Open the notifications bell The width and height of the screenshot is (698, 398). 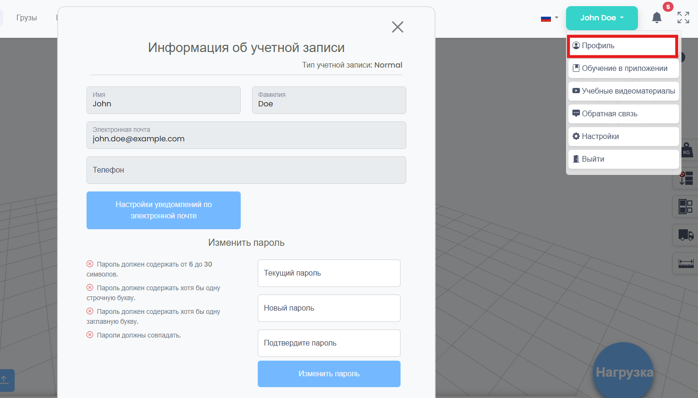(657, 18)
